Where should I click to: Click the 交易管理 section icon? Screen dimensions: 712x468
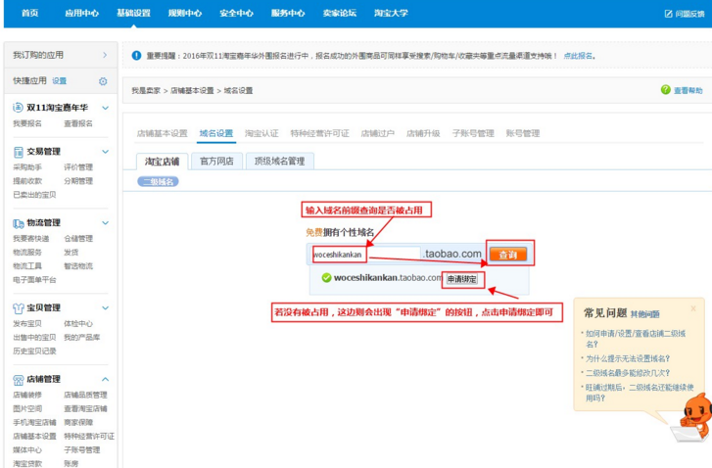point(19,152)
